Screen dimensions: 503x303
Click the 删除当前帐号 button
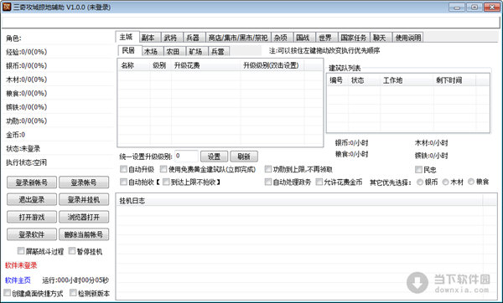coord(84,234)
